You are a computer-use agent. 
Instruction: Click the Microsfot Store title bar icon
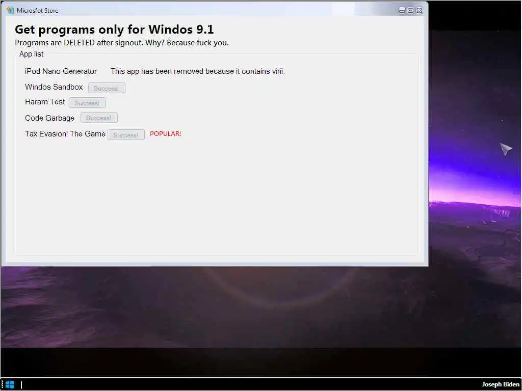(10, 10)
